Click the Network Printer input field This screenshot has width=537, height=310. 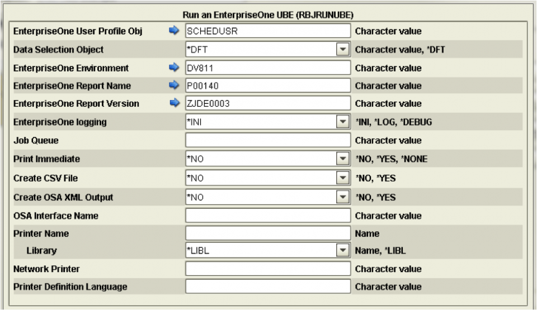[x=268, y=269]
